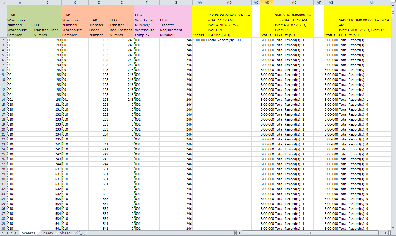Image resolution: width=396 pixels, height=236 pixels.
Task: Click the right arrow of the horizontal scrollbar
Action: click(386, 233)
